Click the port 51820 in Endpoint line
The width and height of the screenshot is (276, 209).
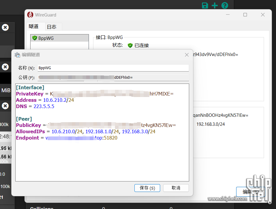coord(110,138)
